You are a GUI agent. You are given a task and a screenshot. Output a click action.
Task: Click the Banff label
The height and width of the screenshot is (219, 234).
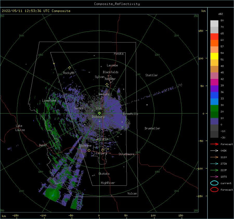[x=43, y=145]
